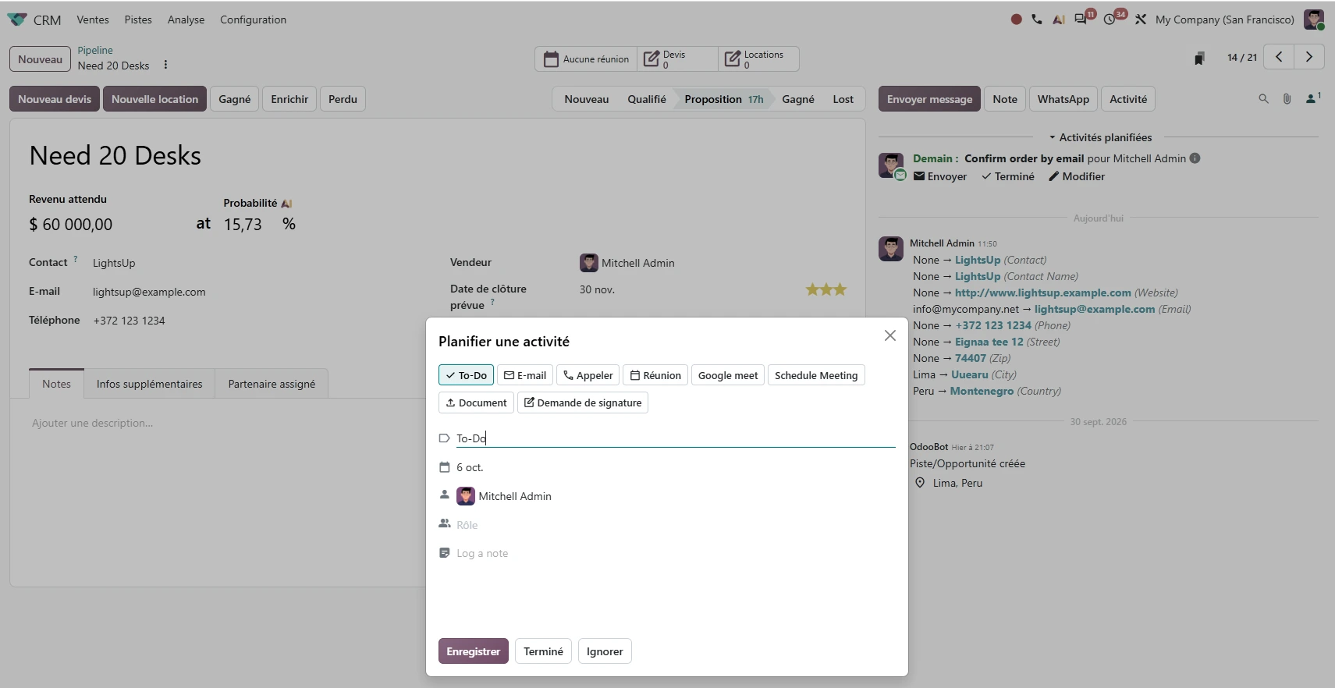The width and height of the screenshot is (1335, 688).
Task: Select the Document activity type
Action: (x=476, y=403)
